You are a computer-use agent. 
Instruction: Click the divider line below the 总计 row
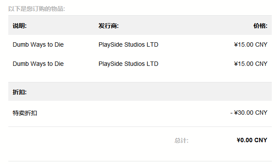point(140,161)
